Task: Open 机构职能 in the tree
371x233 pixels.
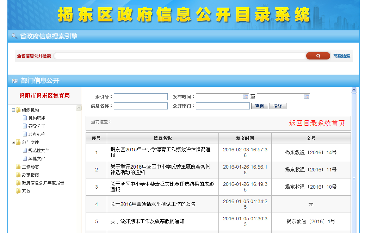Action: pos(37,118)
